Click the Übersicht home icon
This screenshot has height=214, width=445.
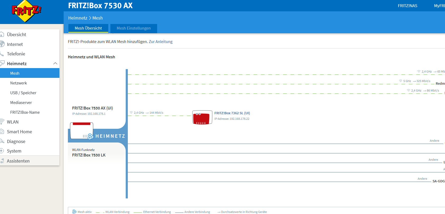click(2, 34)
